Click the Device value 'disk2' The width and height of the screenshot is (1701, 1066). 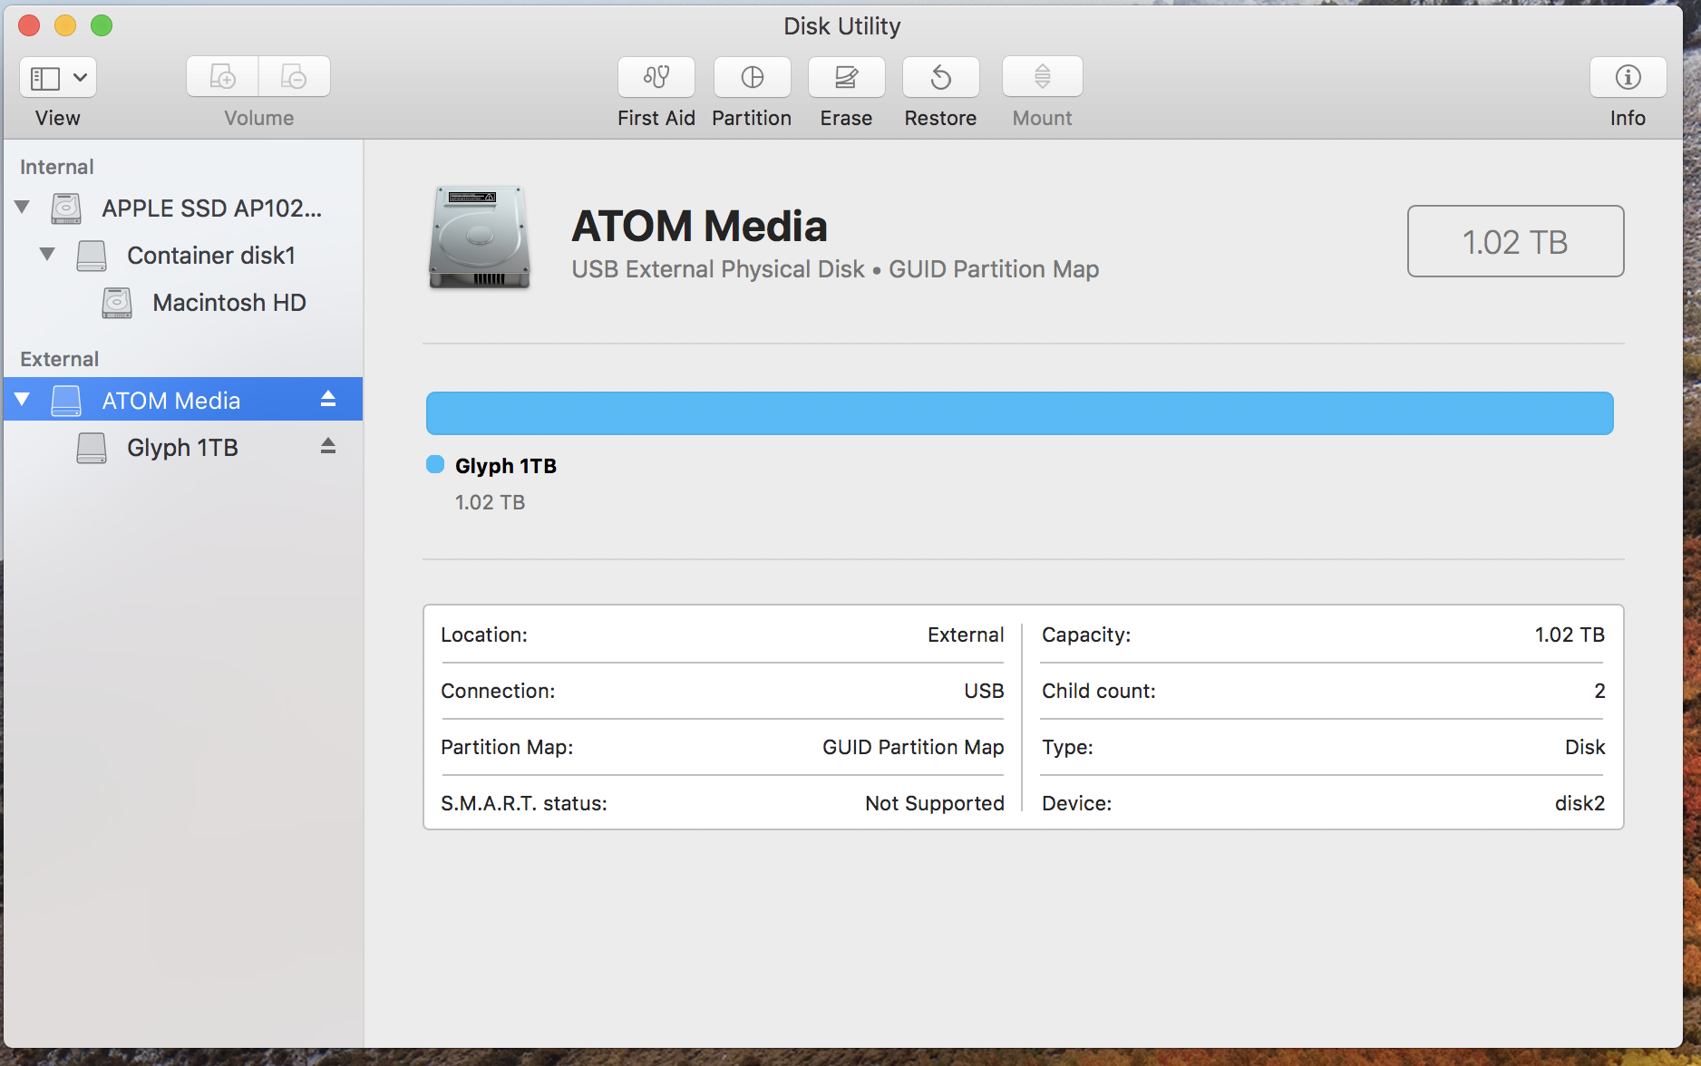click(x=1579, y=804)
